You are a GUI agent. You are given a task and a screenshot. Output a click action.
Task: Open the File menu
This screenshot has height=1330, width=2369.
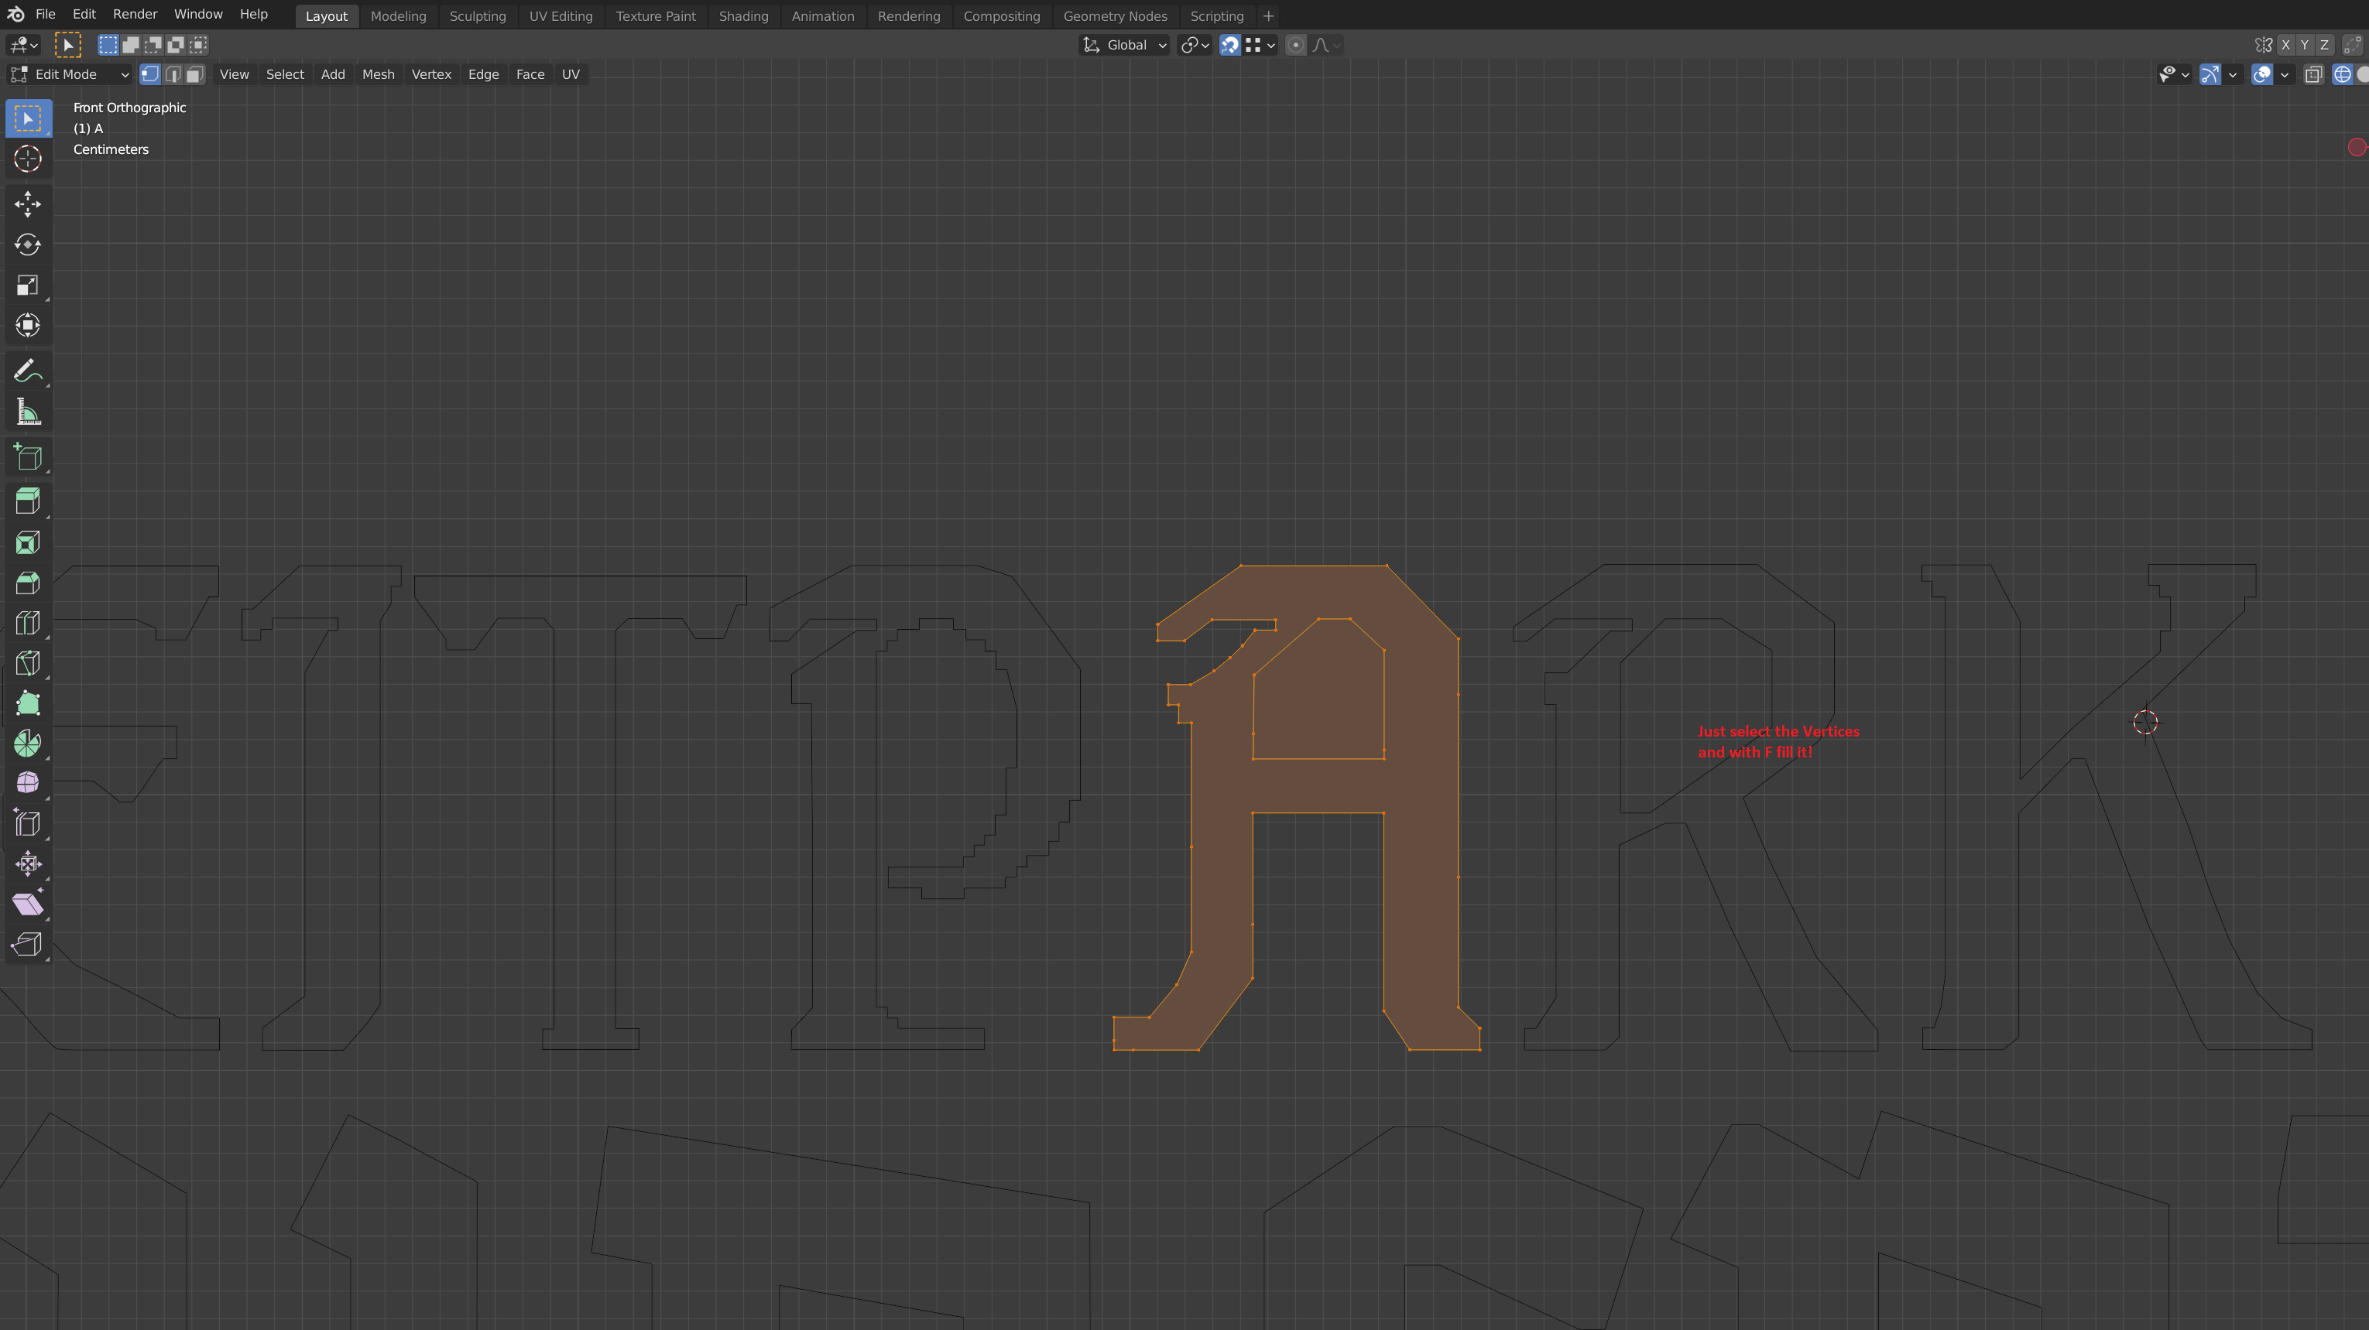click(x=45, y=14)
